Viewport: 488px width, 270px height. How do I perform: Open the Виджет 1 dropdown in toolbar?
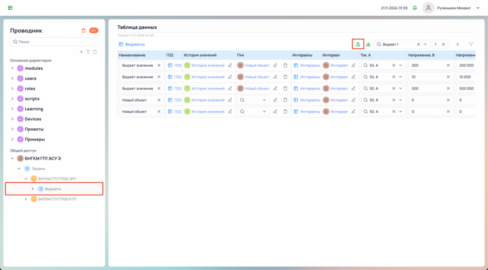(x=426, y=44)
